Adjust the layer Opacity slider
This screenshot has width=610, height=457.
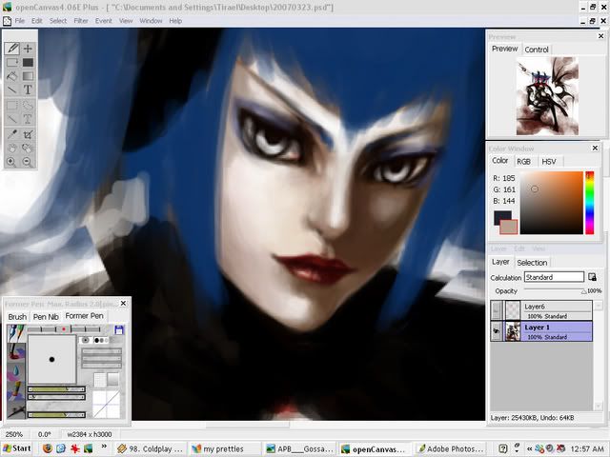[555, 290]
